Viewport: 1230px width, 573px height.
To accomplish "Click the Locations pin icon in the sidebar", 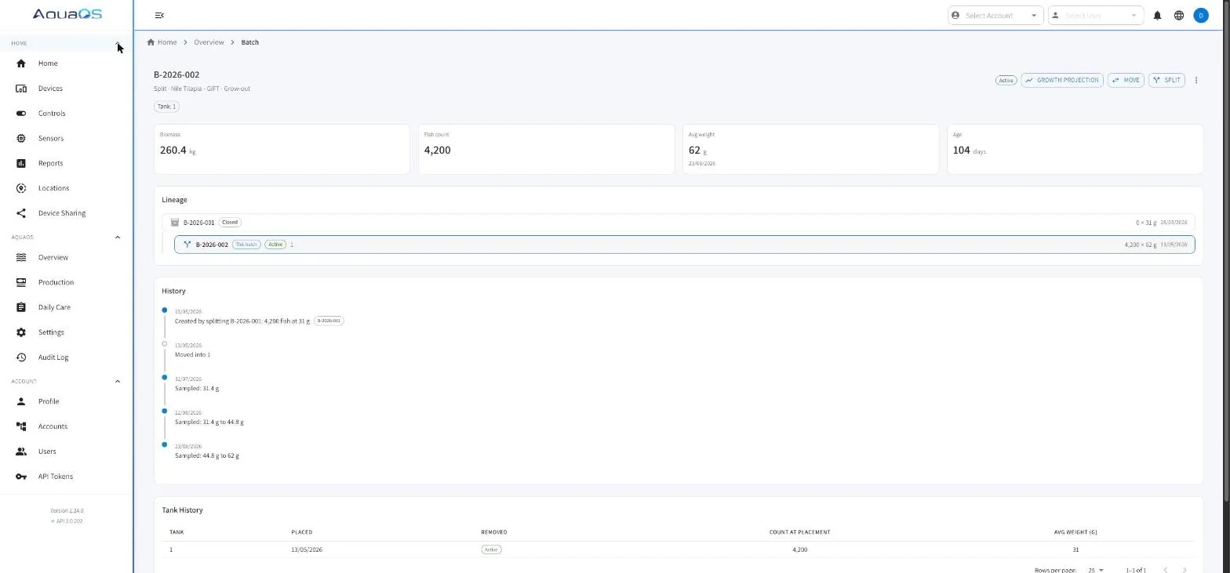I will click(x=21, y=188).
